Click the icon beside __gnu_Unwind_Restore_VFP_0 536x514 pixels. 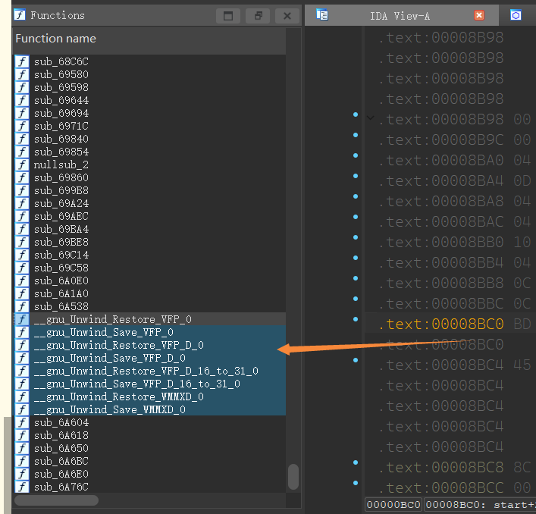point(22,319)
